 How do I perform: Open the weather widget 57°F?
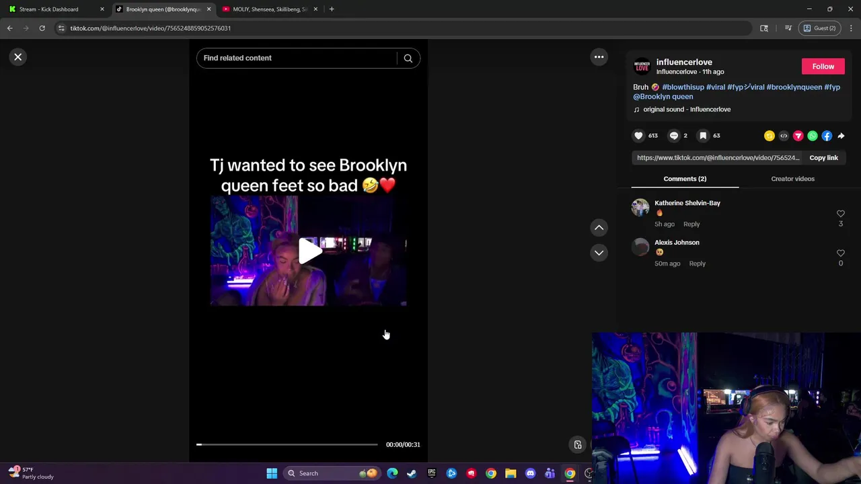pos(31,473)
